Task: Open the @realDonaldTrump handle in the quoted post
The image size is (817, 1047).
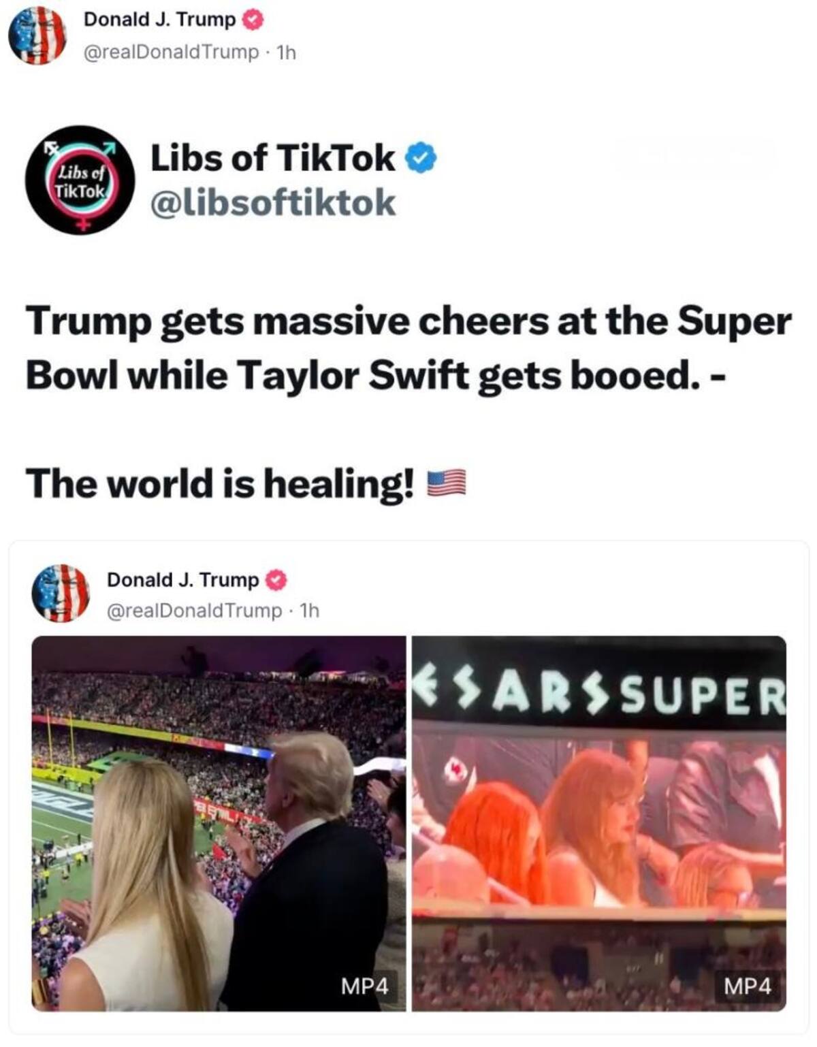Action: click(x=194, y=611)
